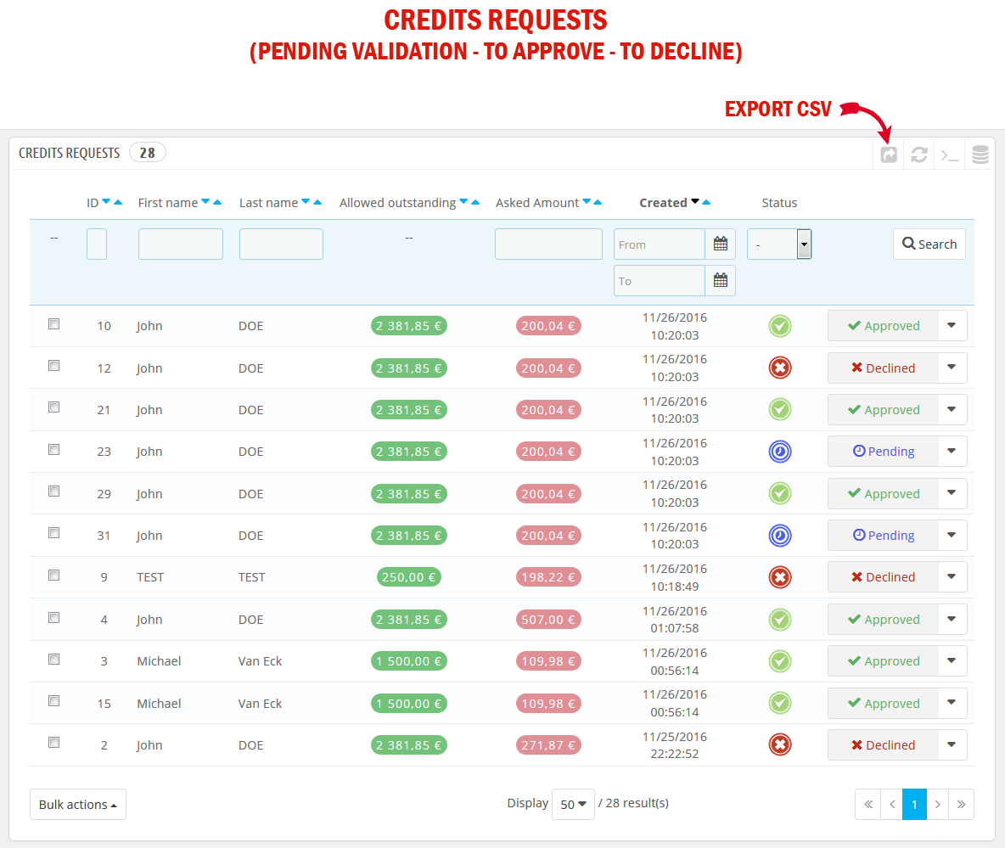This screenshot has width=1005, height=848.
Task: Click the blue pending status icon for ID 23
Action: pos(779,452)
